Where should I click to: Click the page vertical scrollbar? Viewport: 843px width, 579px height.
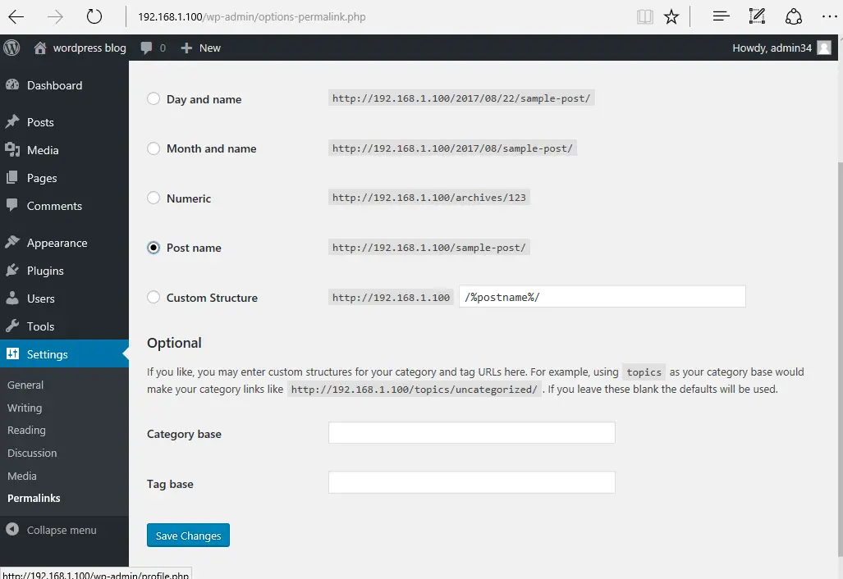839,358
